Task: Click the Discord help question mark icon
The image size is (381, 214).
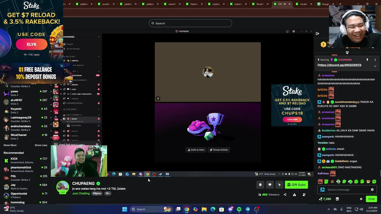Action: coord(293,31)
